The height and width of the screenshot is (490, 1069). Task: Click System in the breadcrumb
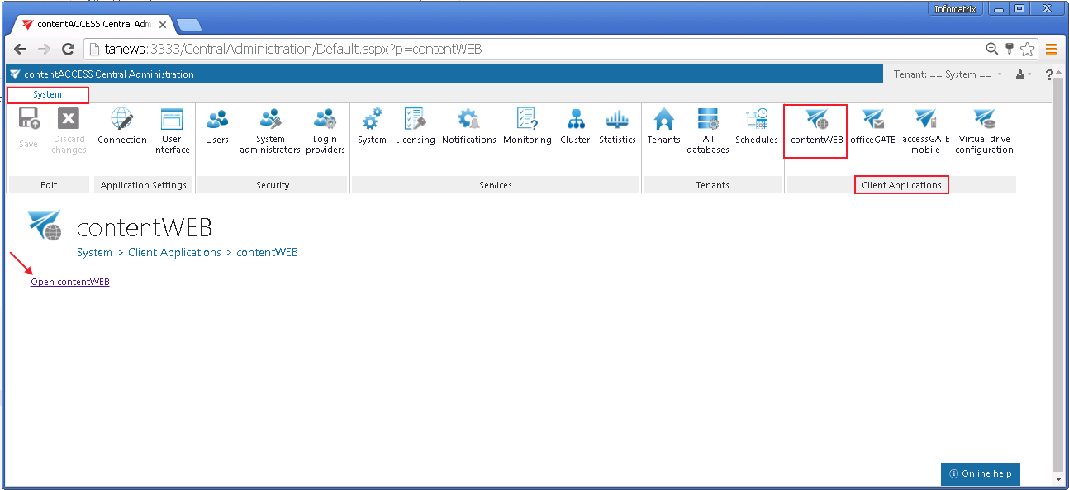(x=94, y=252)
